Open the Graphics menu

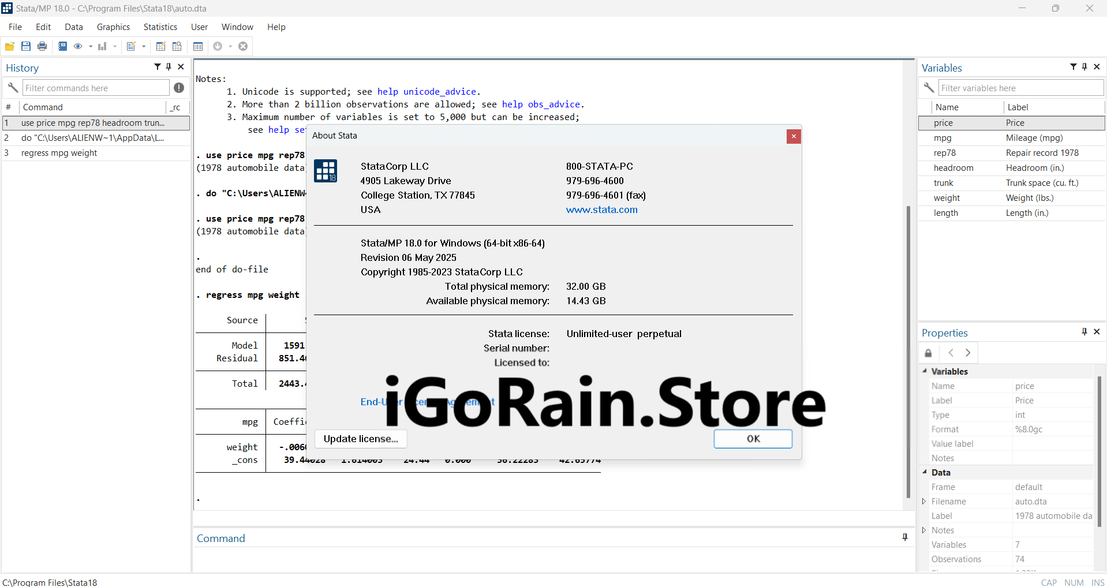[113, 27]
